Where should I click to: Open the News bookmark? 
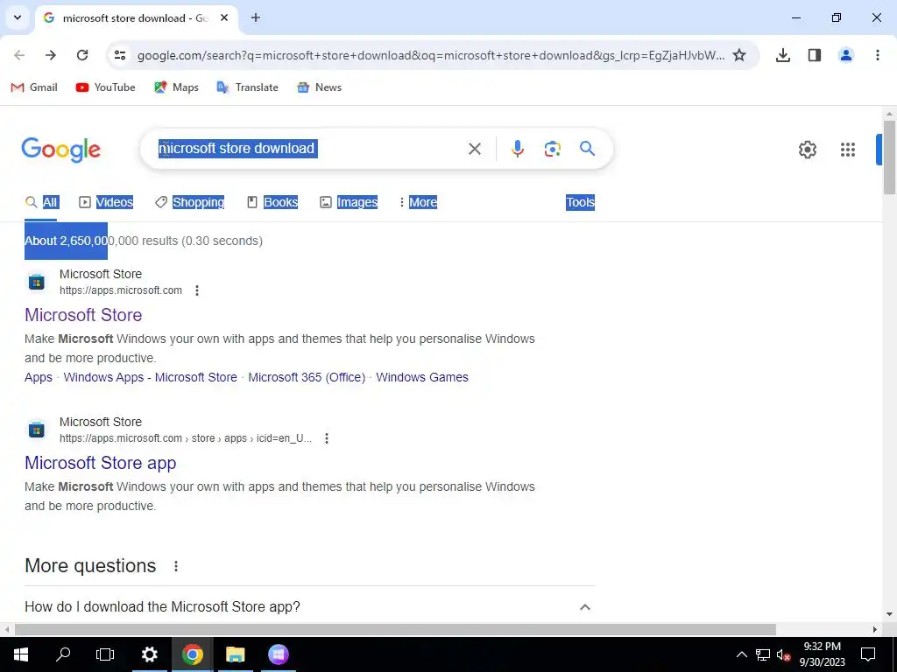click(x=319, y=87)
